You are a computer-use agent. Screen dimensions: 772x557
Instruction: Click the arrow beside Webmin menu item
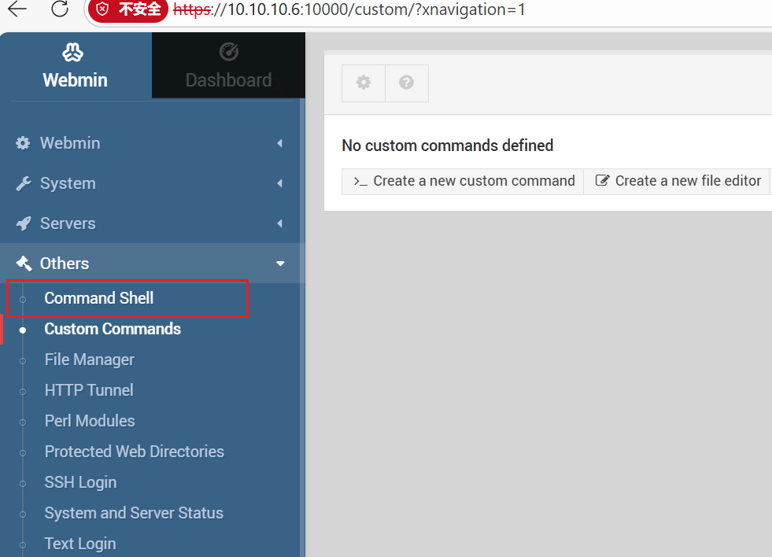click(x=279, y=143)
